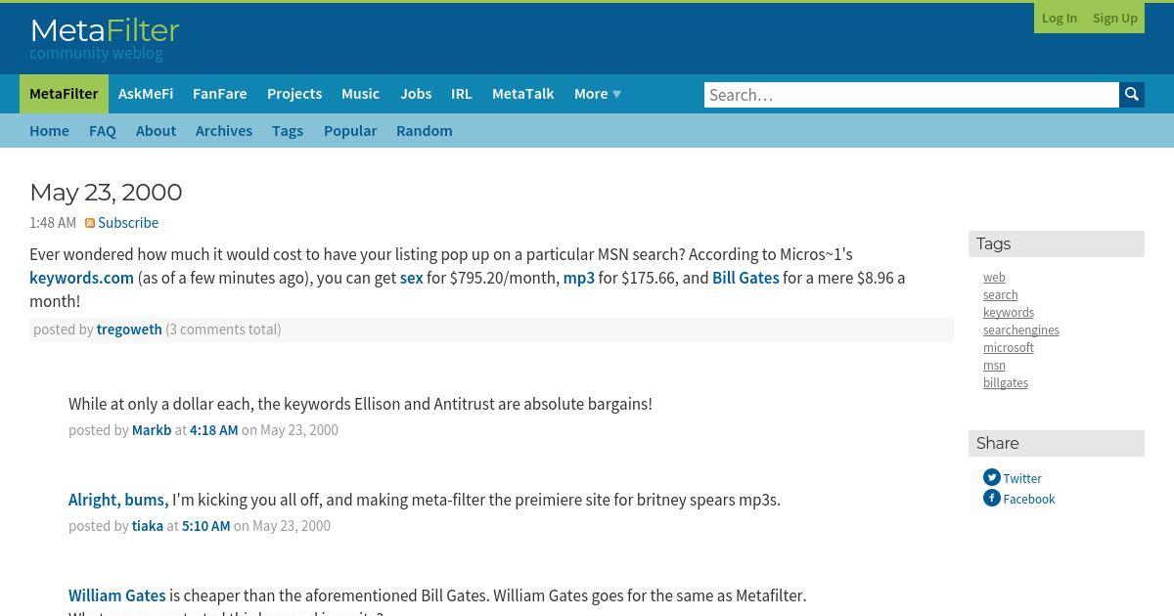
Task: Open the FanFare tab
Action: [219, 94]
